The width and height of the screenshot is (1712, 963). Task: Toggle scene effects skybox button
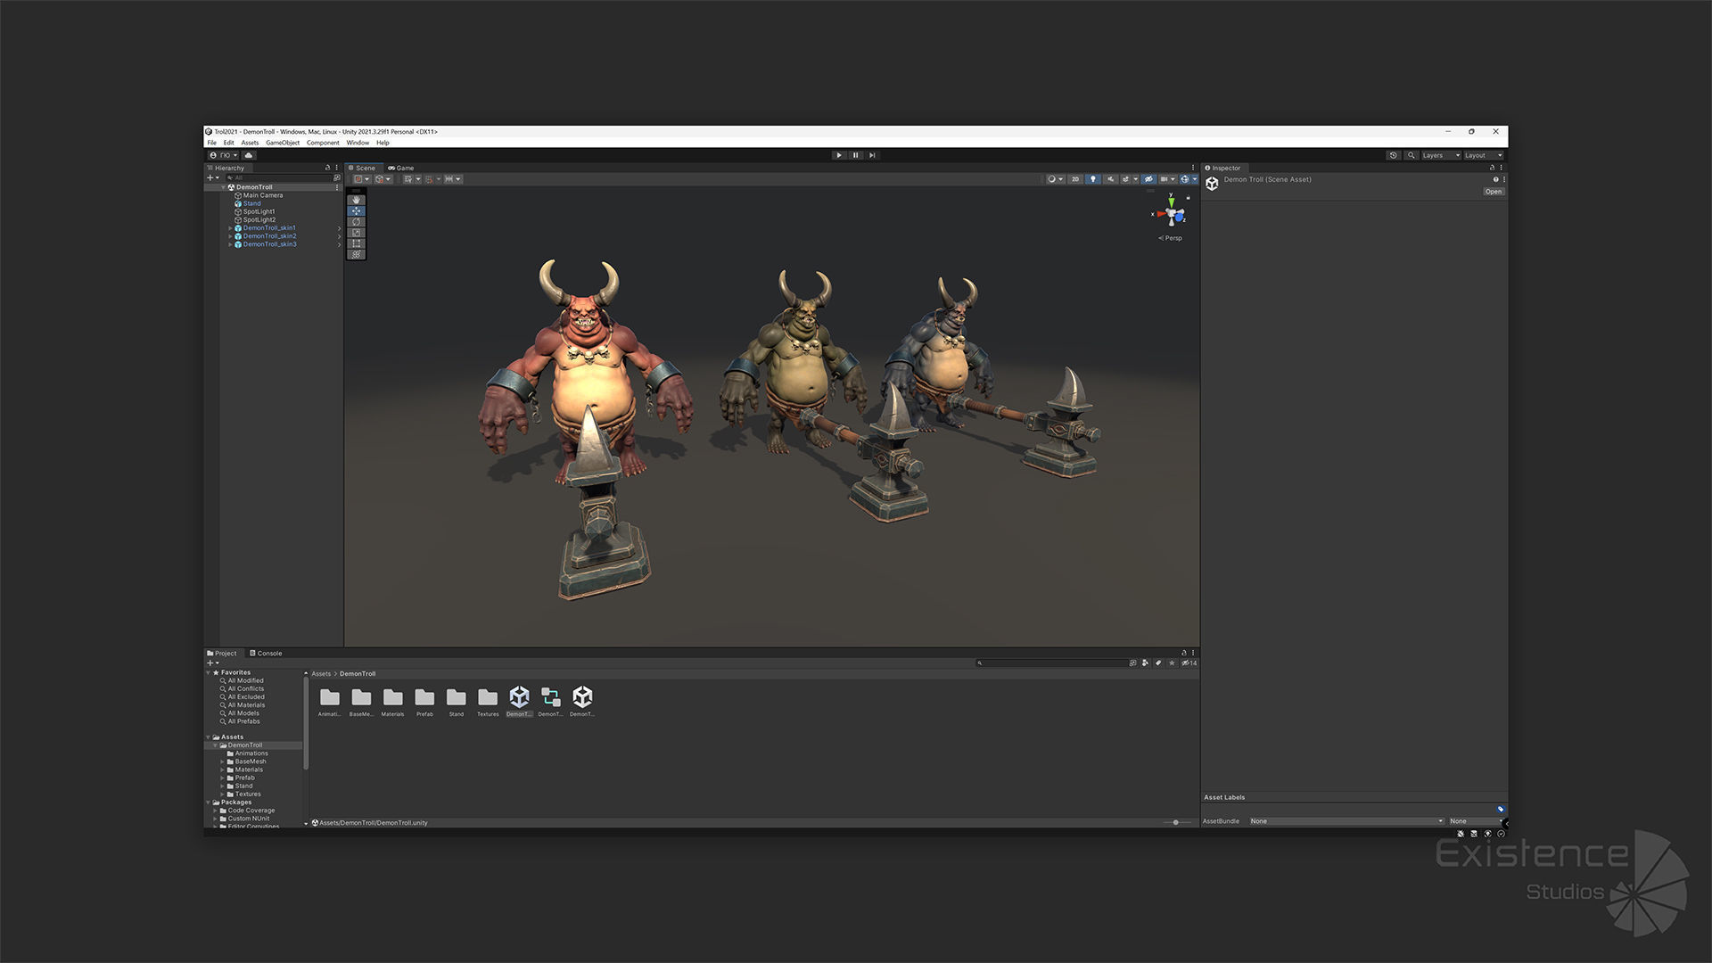pyautogui.click(x=1125, y=179)
